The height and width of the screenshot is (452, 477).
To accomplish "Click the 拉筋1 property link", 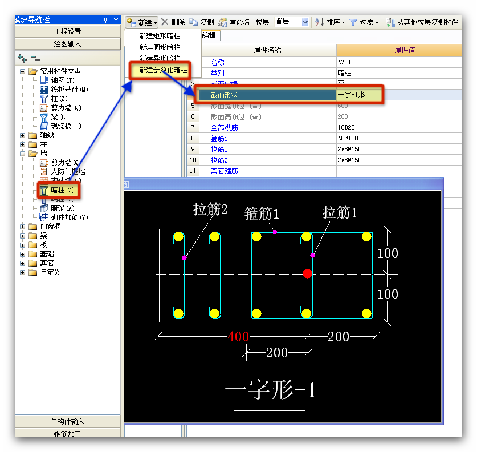I will coord(219,150).
